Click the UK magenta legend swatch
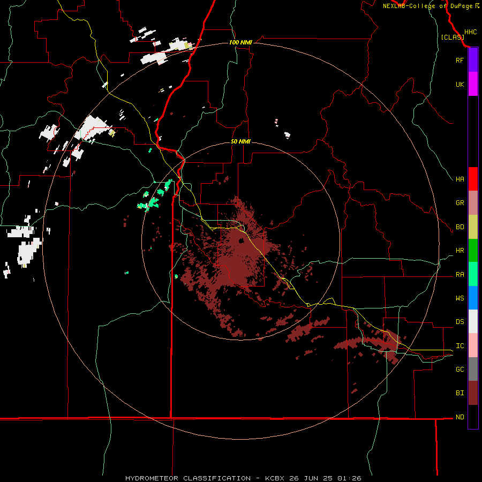Screen dimensions: 482x482 473,84
